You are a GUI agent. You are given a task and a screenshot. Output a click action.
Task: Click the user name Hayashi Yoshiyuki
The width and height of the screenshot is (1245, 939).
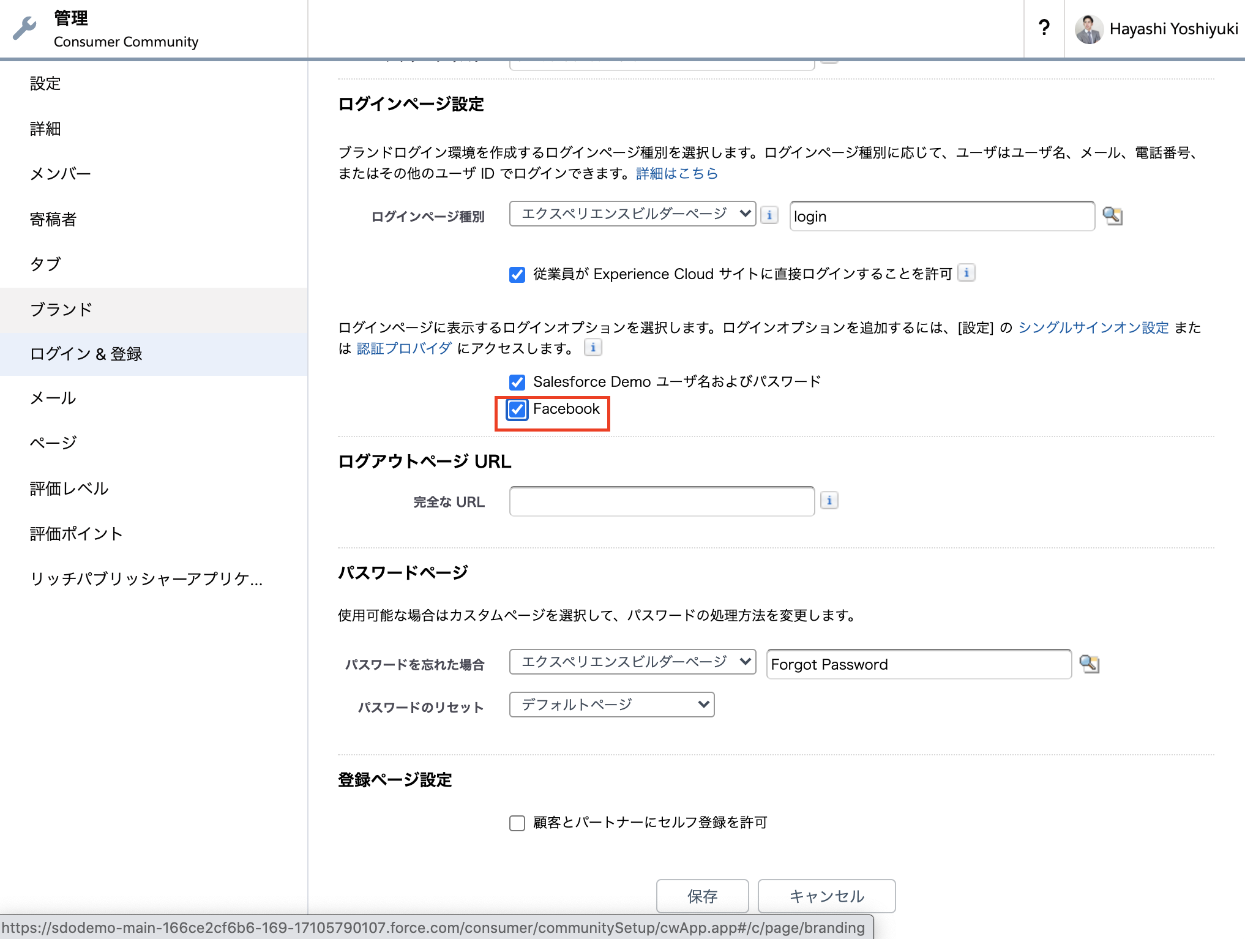(x=1173, y=29)
